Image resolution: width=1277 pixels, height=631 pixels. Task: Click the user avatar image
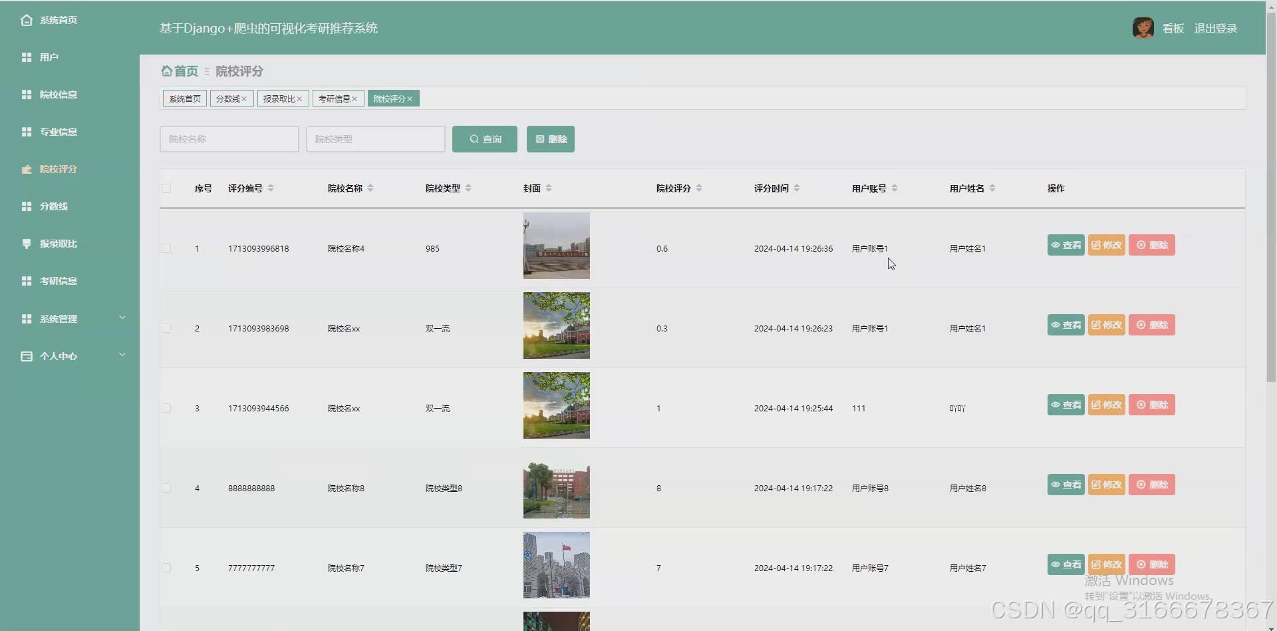[1143, 28]
